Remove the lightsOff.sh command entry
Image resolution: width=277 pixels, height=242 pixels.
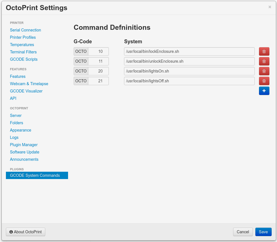tap(264, 81)
